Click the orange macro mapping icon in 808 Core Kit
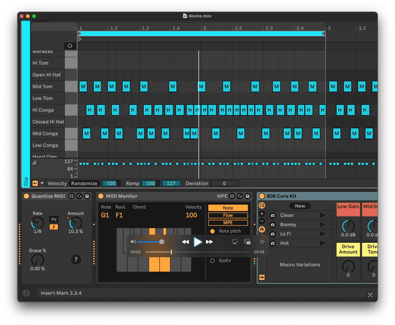The width and height of the screenshot is (395, 325). click(262, 206)
